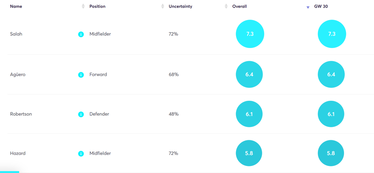Select the Name column header
Image resolution: width=374 pixels, height=173 pixels.
coord(16,7)
